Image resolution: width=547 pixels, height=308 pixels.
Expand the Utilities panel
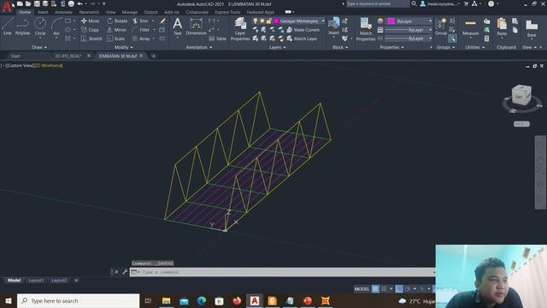(475, 47)
